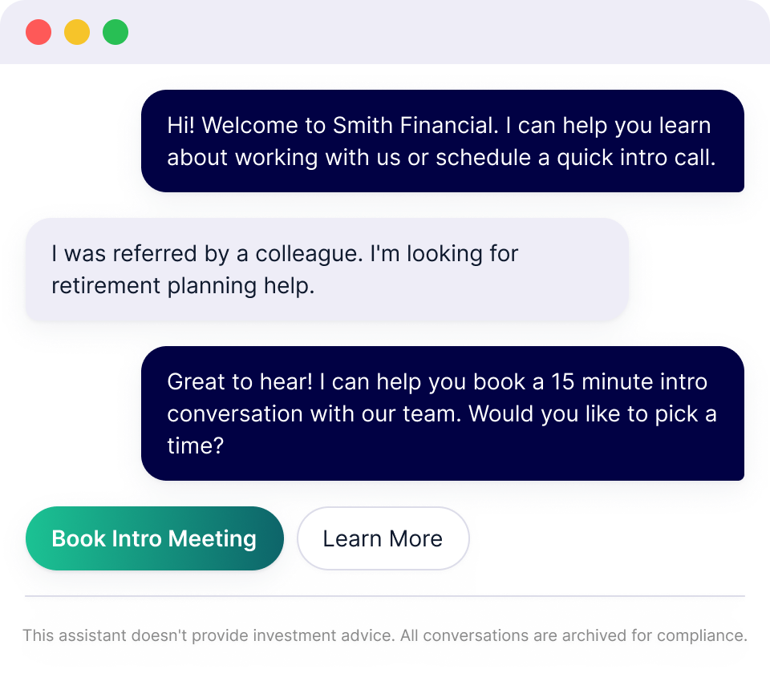Image resolution: width=770 pixels, height=673 pixels.
Task: Click 'retirement planning help' text
Action: coord(183,286)
